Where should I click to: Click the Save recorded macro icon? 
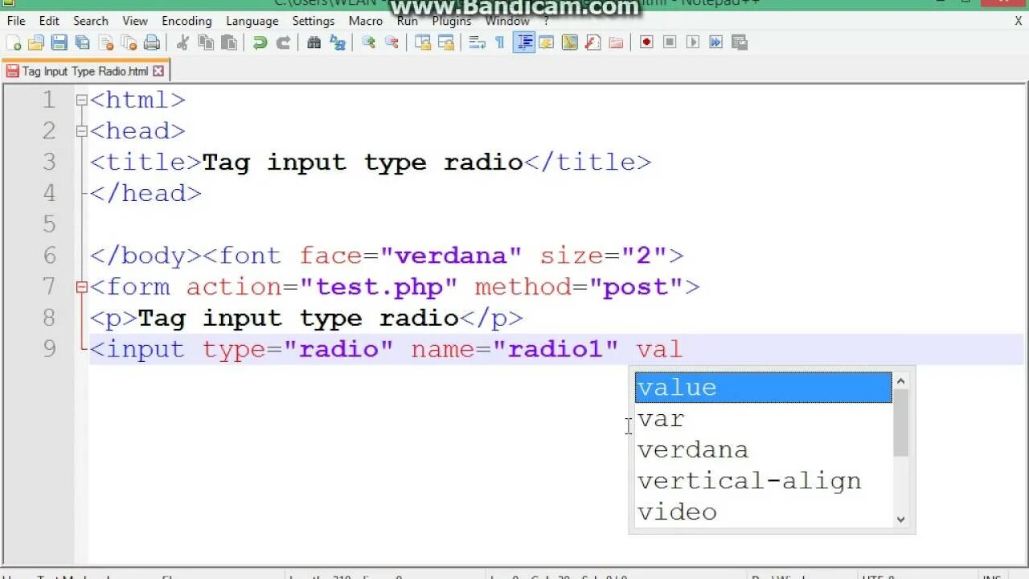740,43
